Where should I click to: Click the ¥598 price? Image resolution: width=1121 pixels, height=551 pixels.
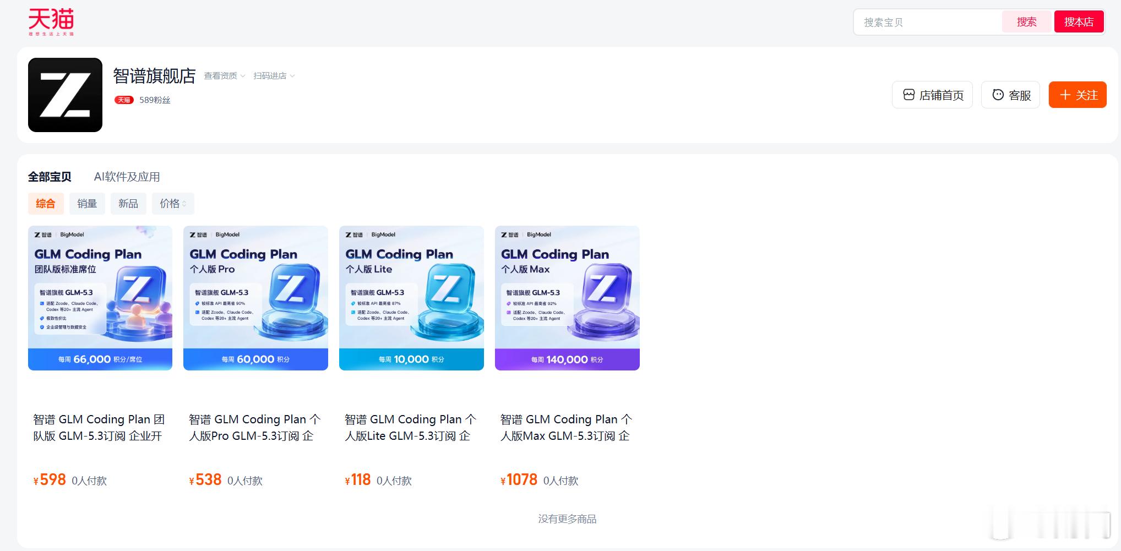pyautogui.click(x=50, y=480)
